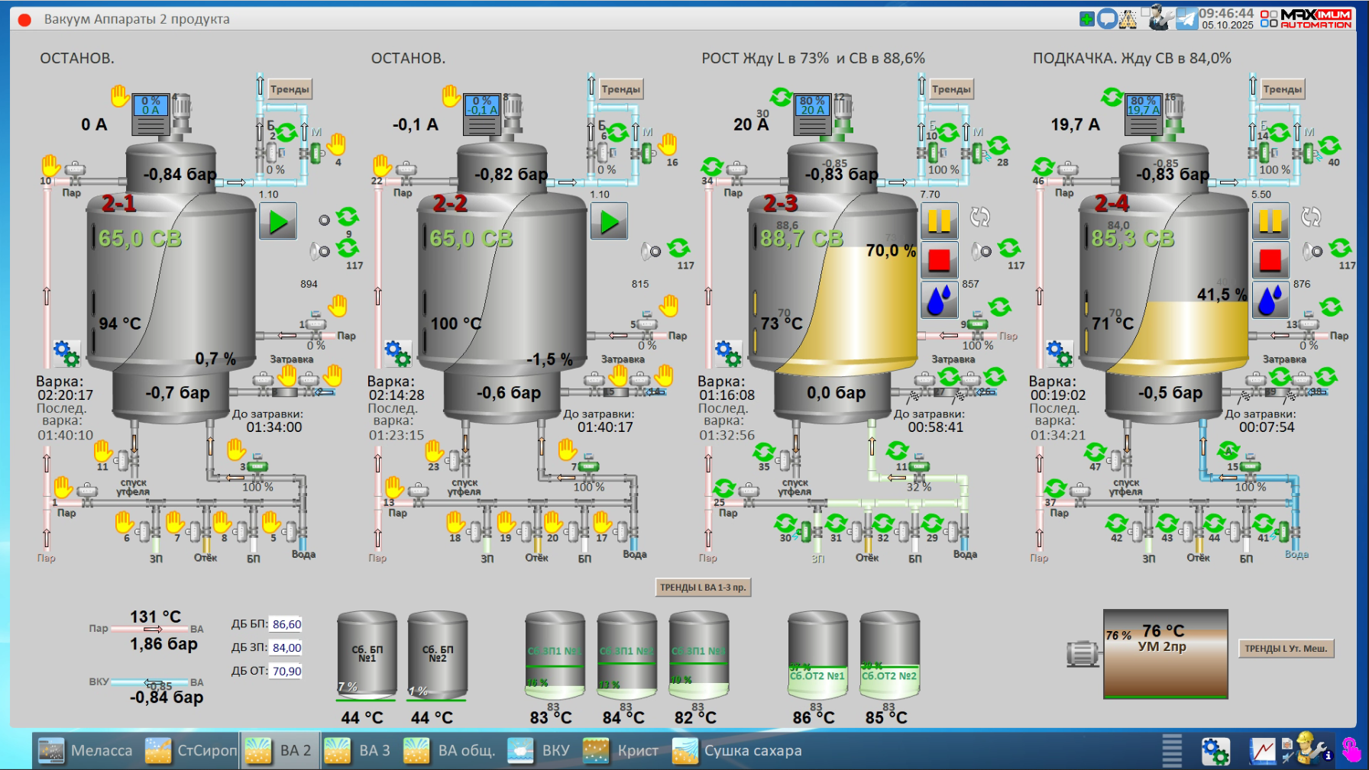Click the ДБ БП value field 86,60
The image size is (1369, 770).
click(286, 624)
